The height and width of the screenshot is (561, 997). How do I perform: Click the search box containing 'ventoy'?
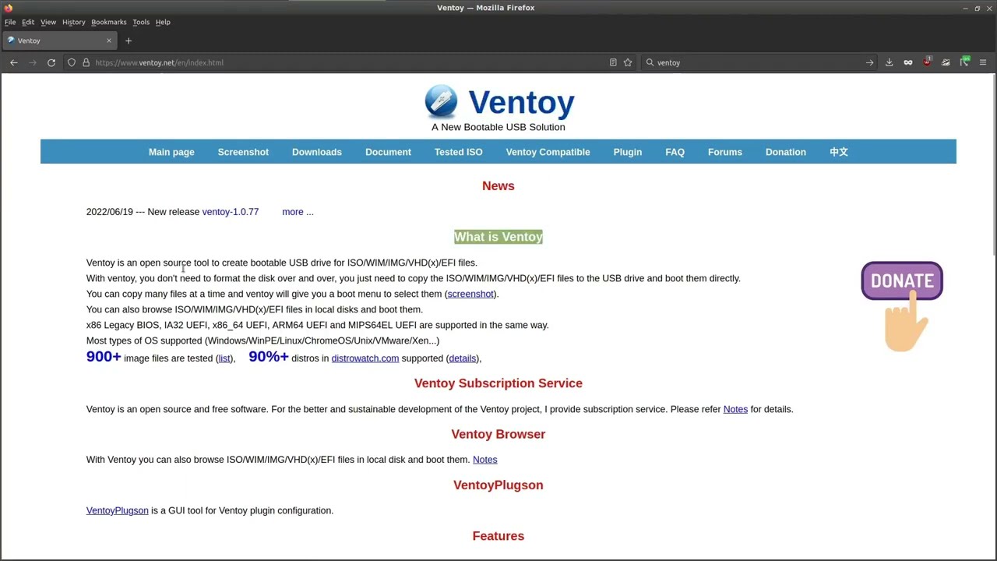759,62
